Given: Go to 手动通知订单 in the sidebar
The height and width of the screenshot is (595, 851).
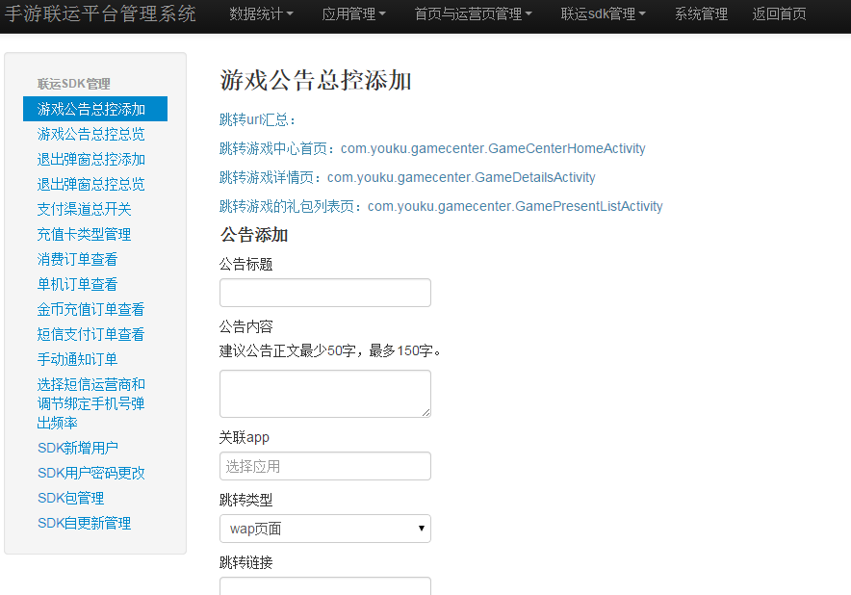Looking at the screenshot, I should point(77,359).
